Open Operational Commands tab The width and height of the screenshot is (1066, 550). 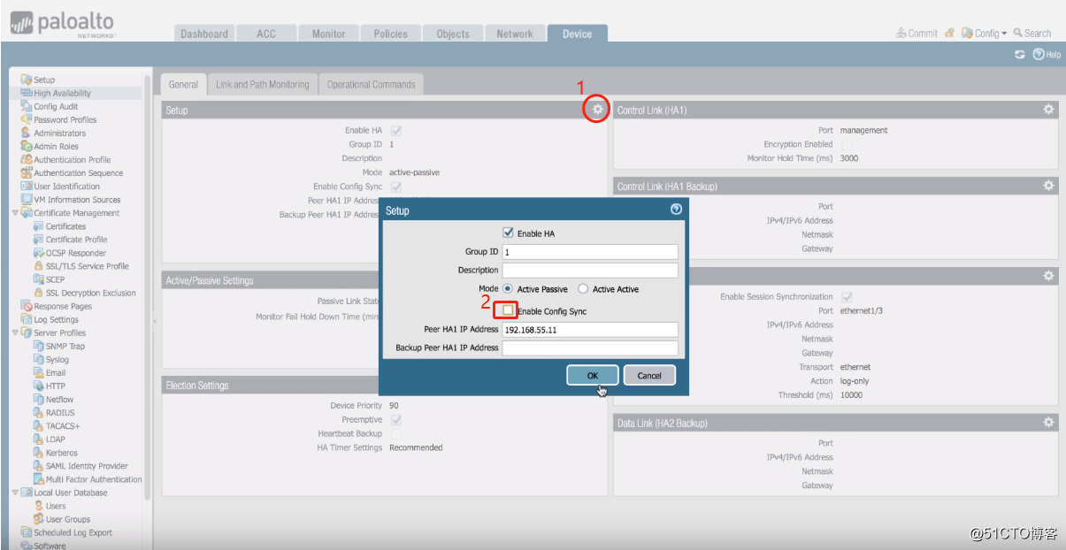tap(371, 85)
